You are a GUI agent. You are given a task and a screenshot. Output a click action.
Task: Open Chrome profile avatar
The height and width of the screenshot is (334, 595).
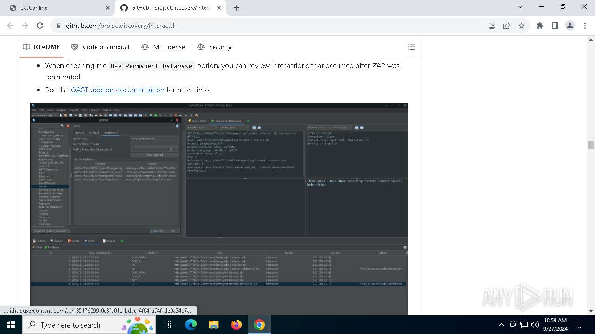tap(570, 26)
